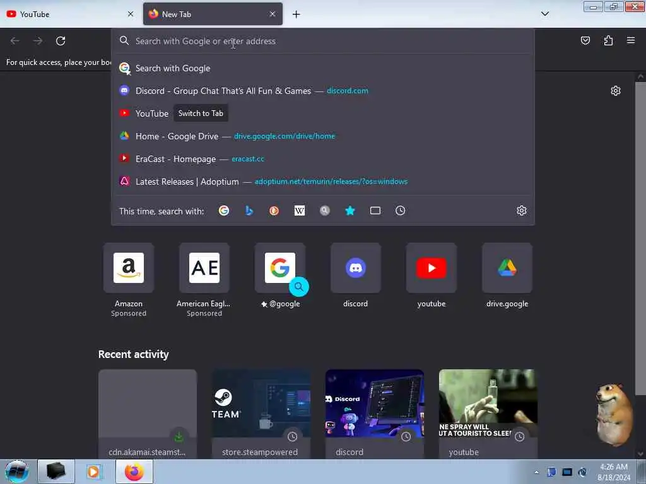Click the page vertical scrollbar
Screen dimensions: 646x484
tap(640, 239)
